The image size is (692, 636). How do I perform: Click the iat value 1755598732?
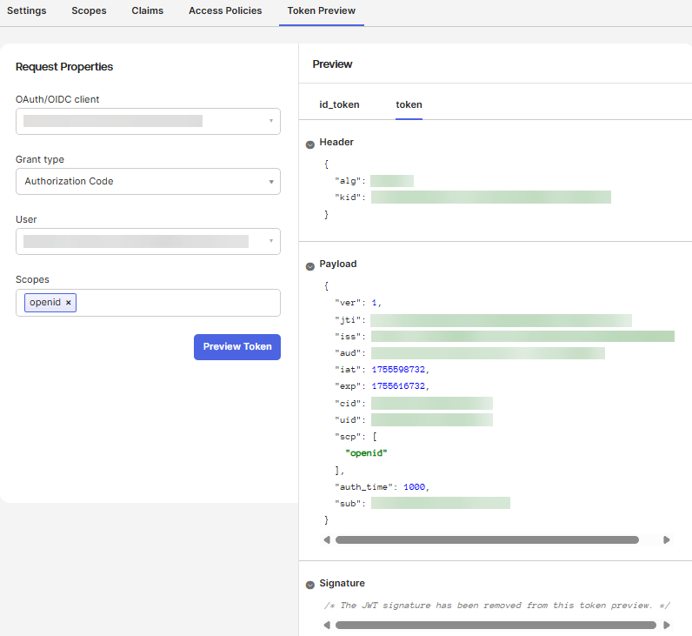click(398, 369)
